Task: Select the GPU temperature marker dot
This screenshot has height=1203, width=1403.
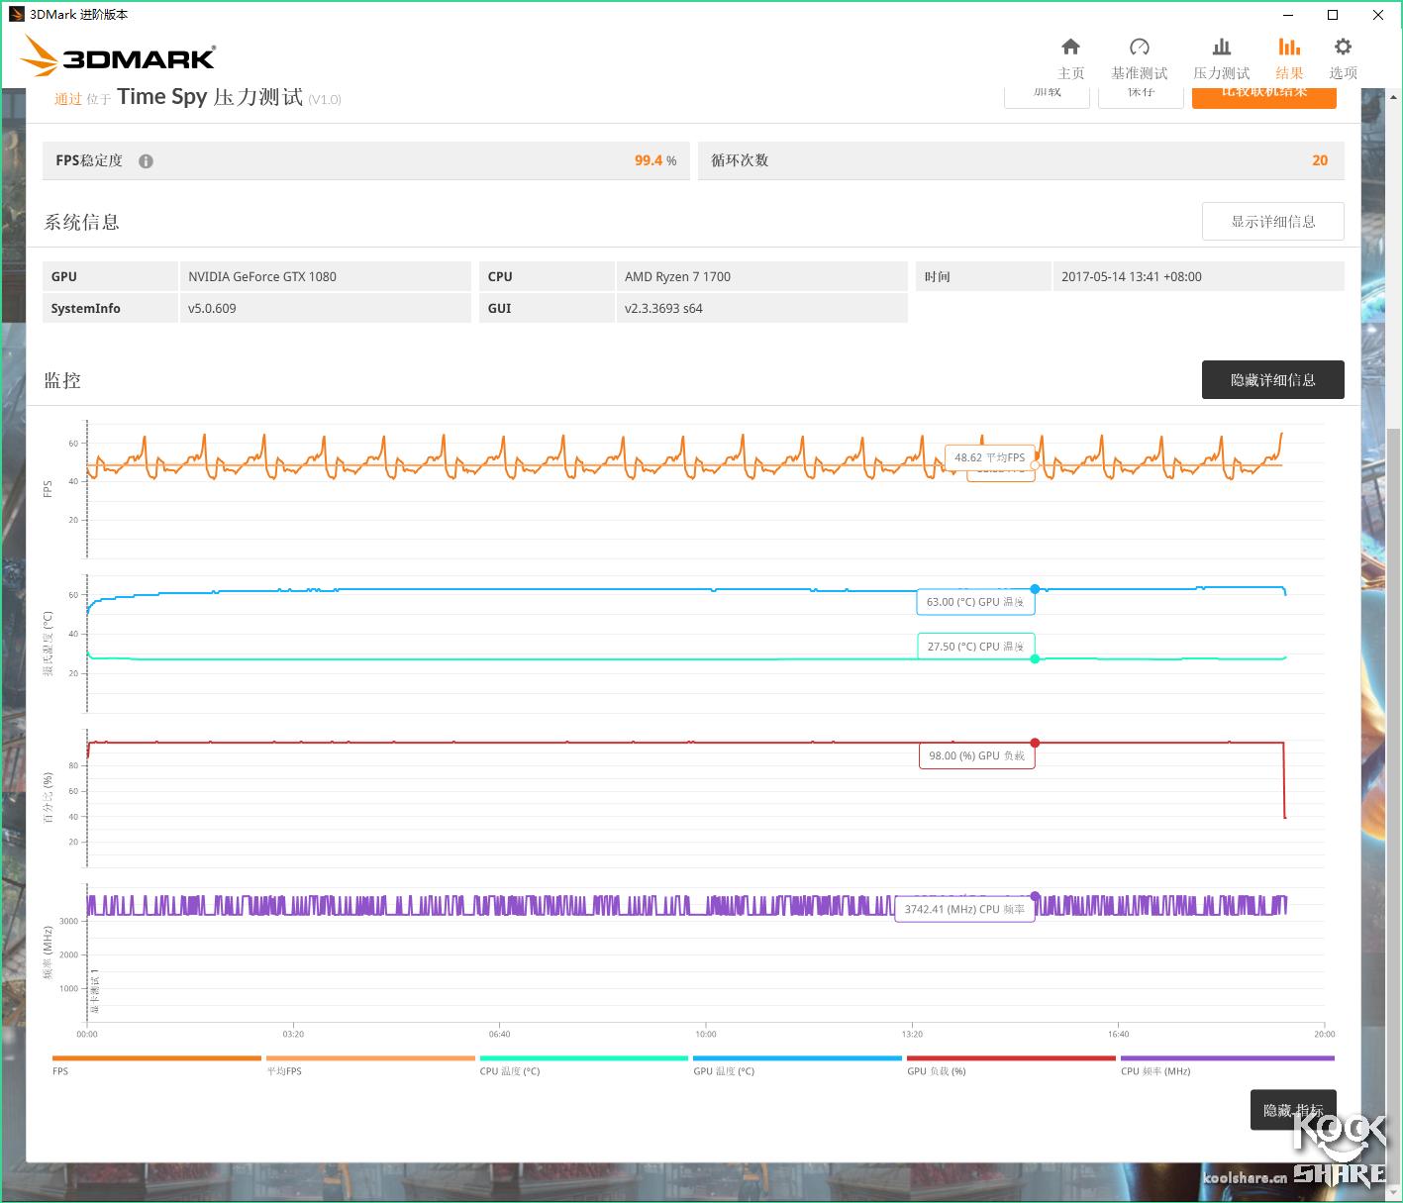Action: (x=1036, y=587)
